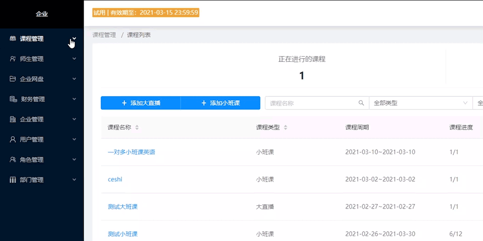
Task: Sort by 课程名称 using sort arrows
Action: [137, 128]
